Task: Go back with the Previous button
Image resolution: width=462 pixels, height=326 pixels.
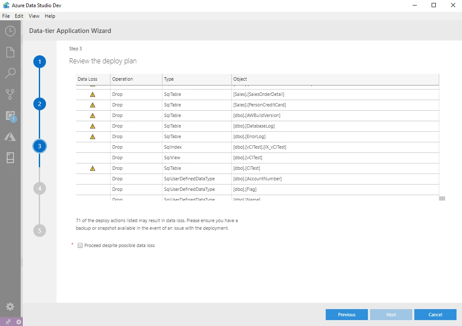Action: point(346,314)
